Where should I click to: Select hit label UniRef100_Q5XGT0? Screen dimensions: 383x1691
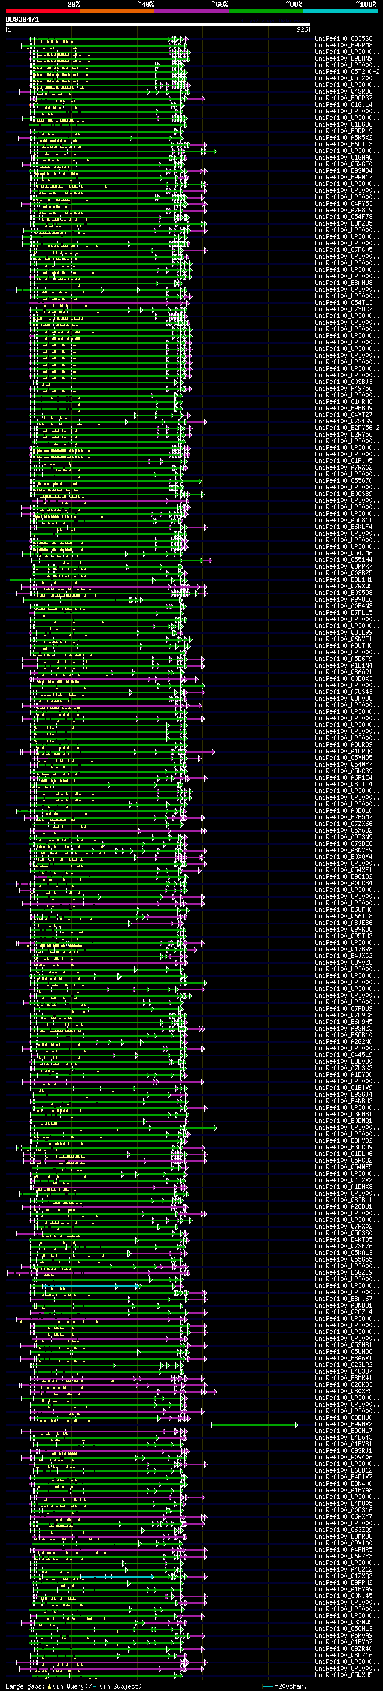pos(344,164)
